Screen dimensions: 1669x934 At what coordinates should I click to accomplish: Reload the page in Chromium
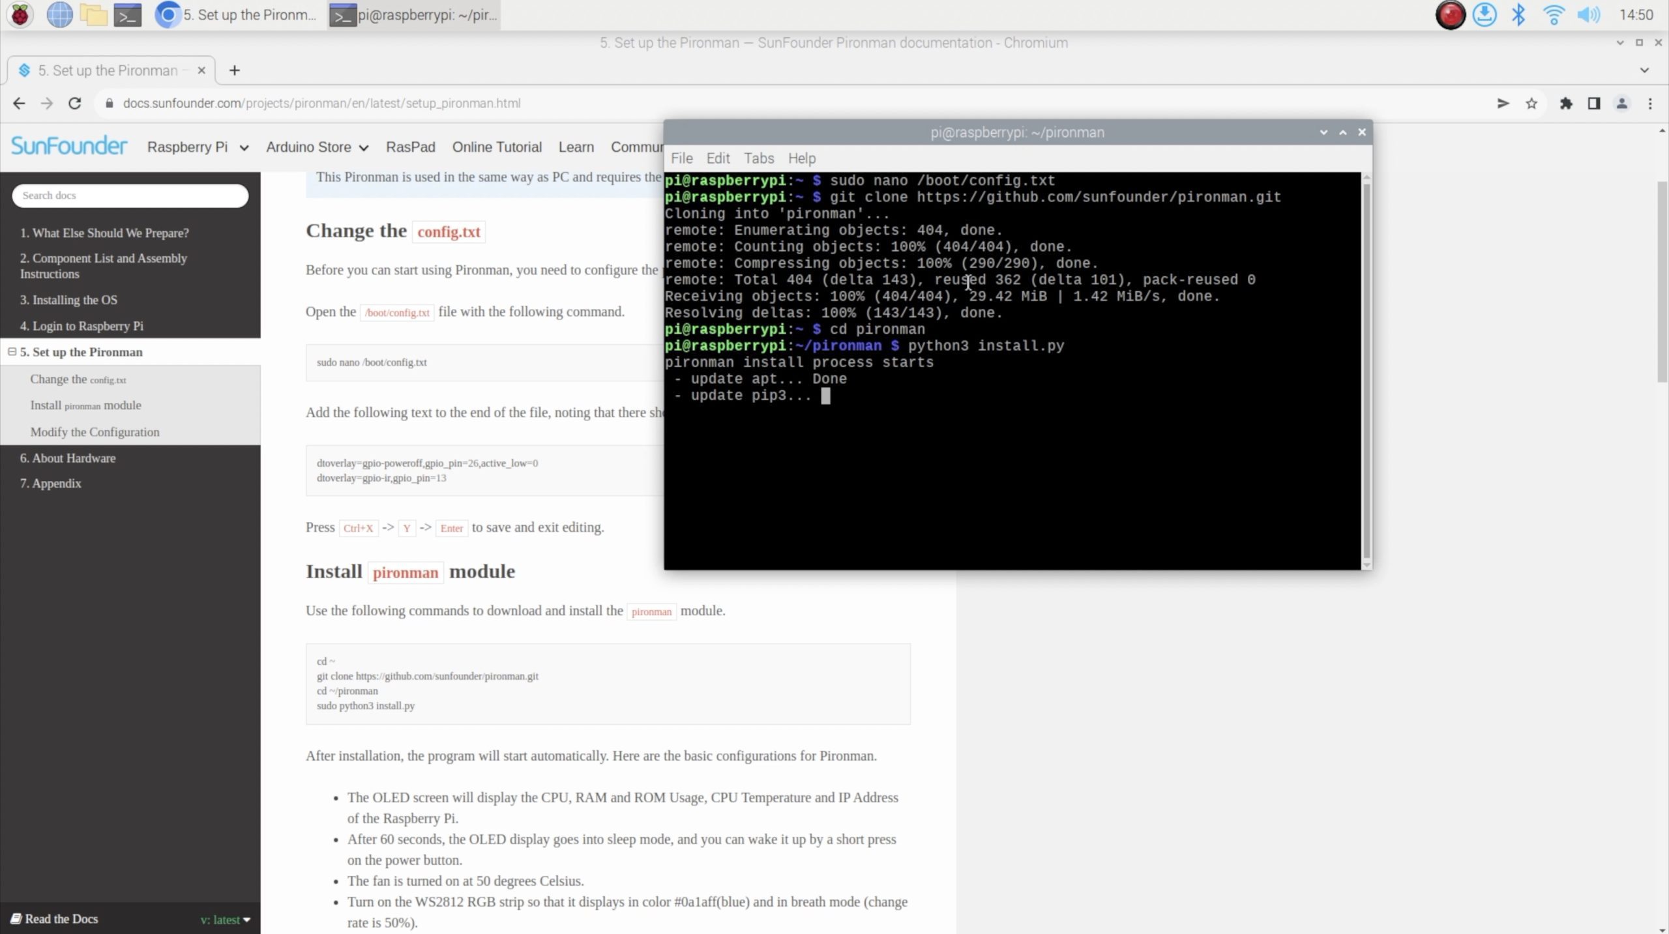tap(75, 103)
